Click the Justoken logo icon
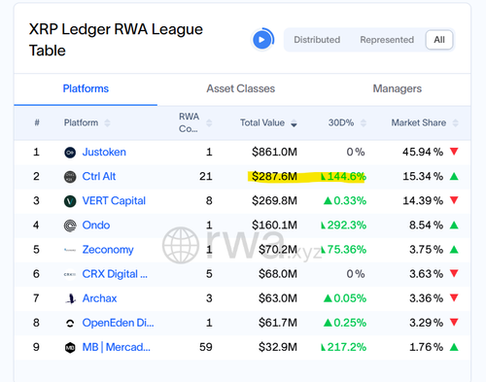486x382 pixels. pyautogui.click(x=70, y=153)
